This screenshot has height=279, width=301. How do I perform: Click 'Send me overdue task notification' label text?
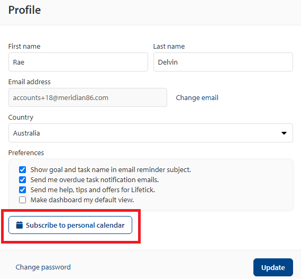(95, 180)
